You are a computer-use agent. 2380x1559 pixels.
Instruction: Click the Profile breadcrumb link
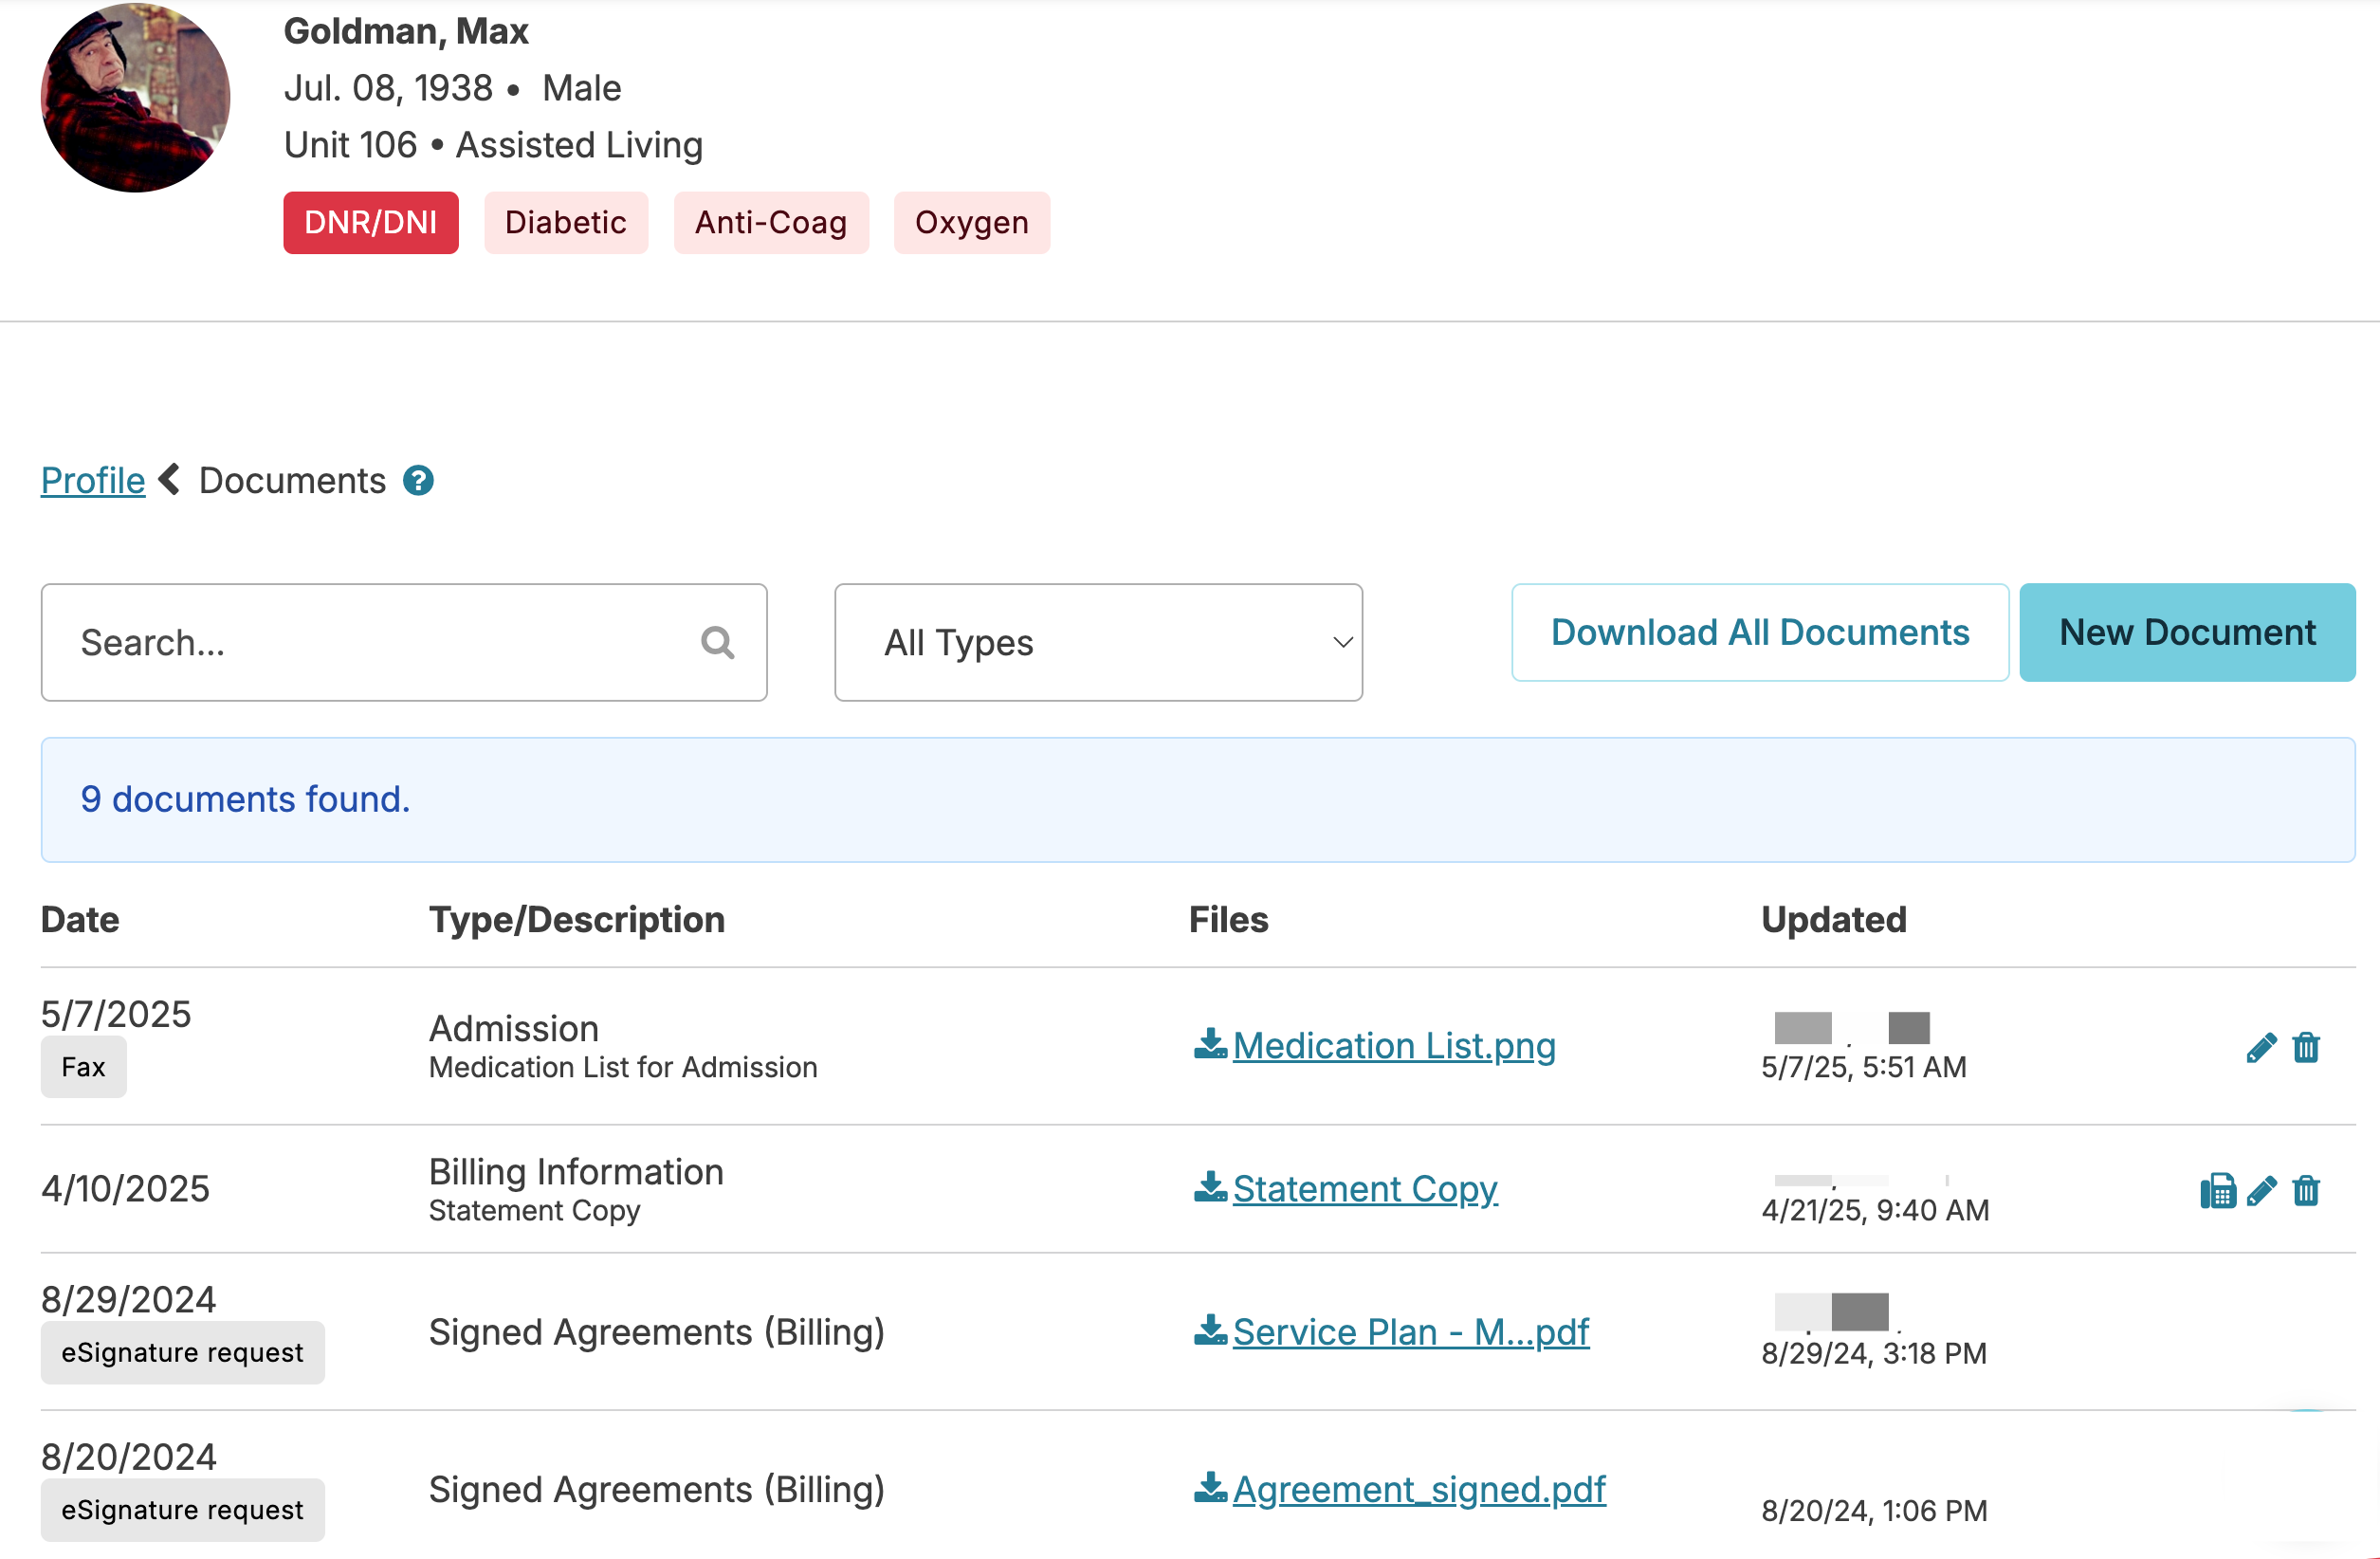92,481
